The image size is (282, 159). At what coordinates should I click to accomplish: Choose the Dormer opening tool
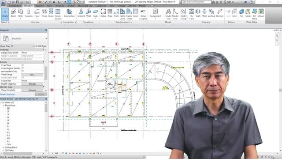pyautogui.click(x=219, y=13)
